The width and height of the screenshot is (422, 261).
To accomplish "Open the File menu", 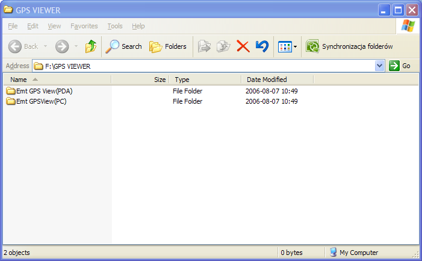I will (13, 26).
